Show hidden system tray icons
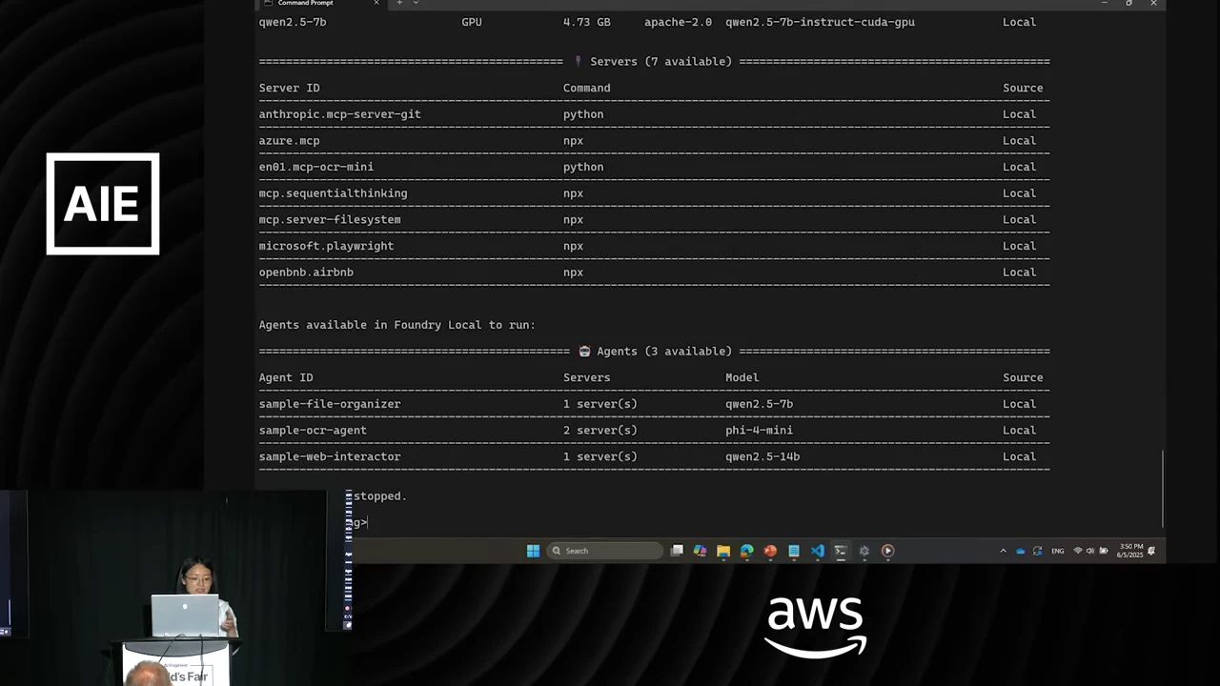Screen dimensions: 1220x686 1003,551
